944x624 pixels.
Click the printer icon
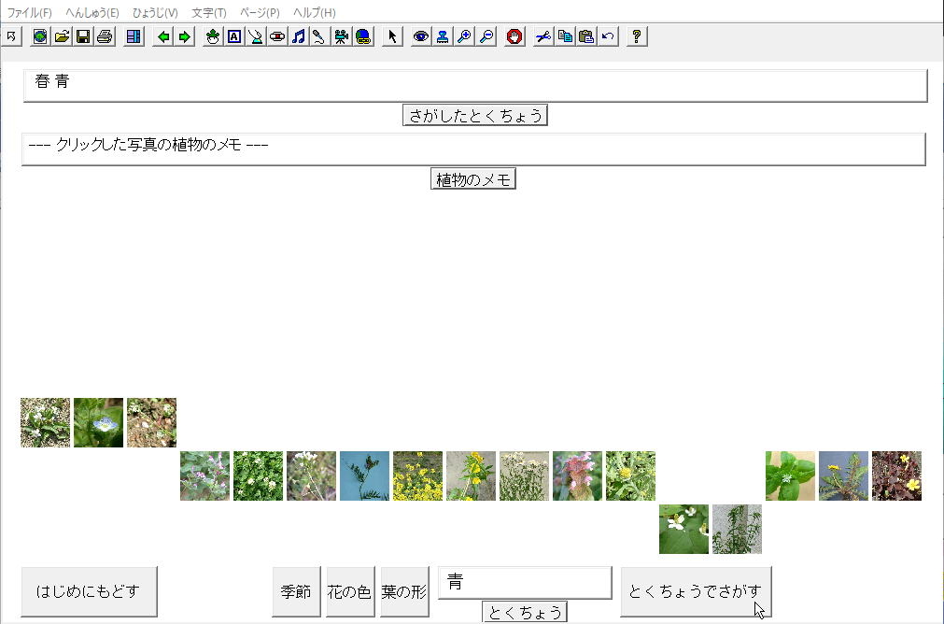[x=104, y=36]
